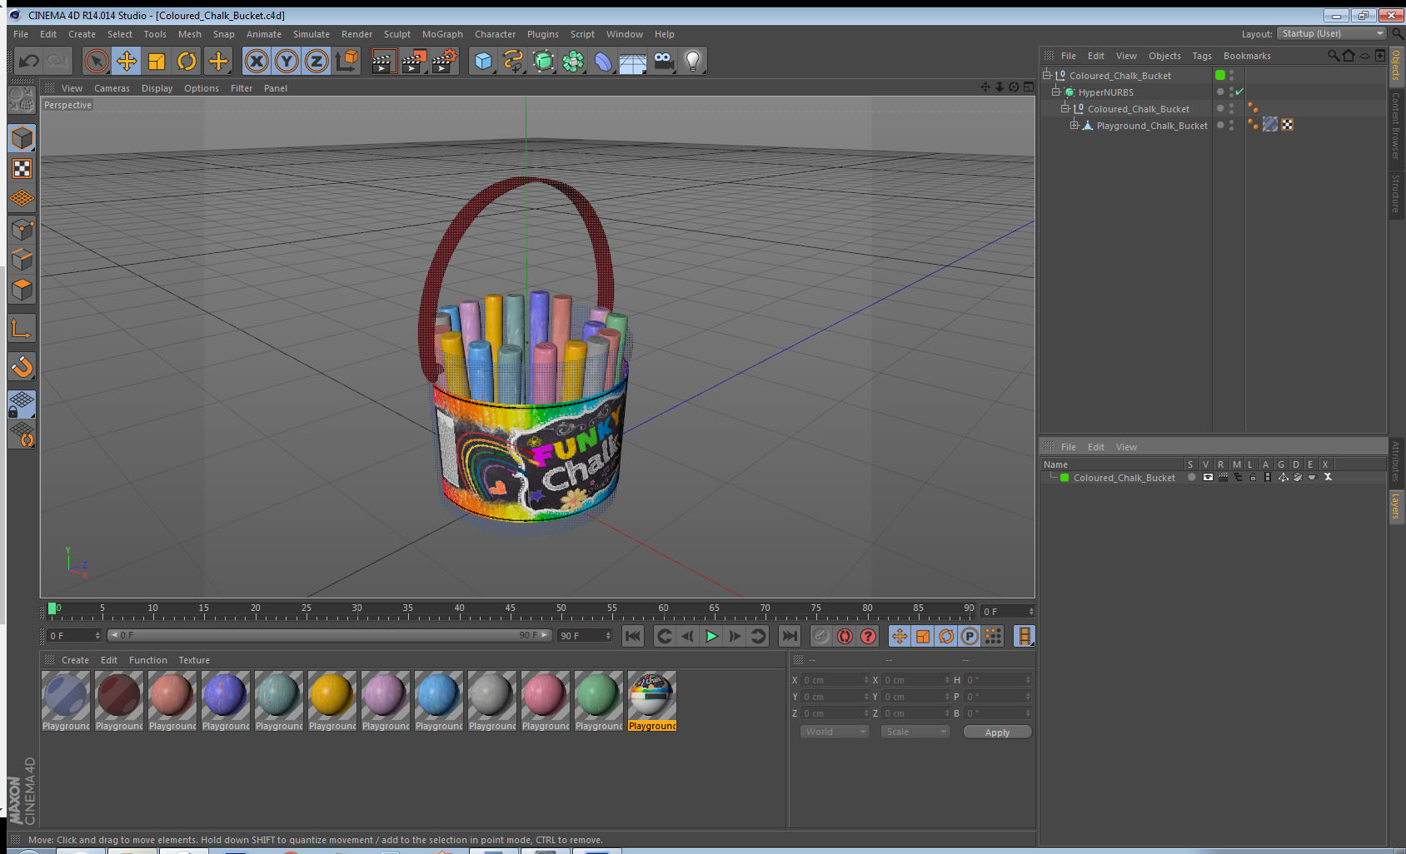Add a Cube primitive object
This screenshot has height=854, width=1406.
point(483,61)
